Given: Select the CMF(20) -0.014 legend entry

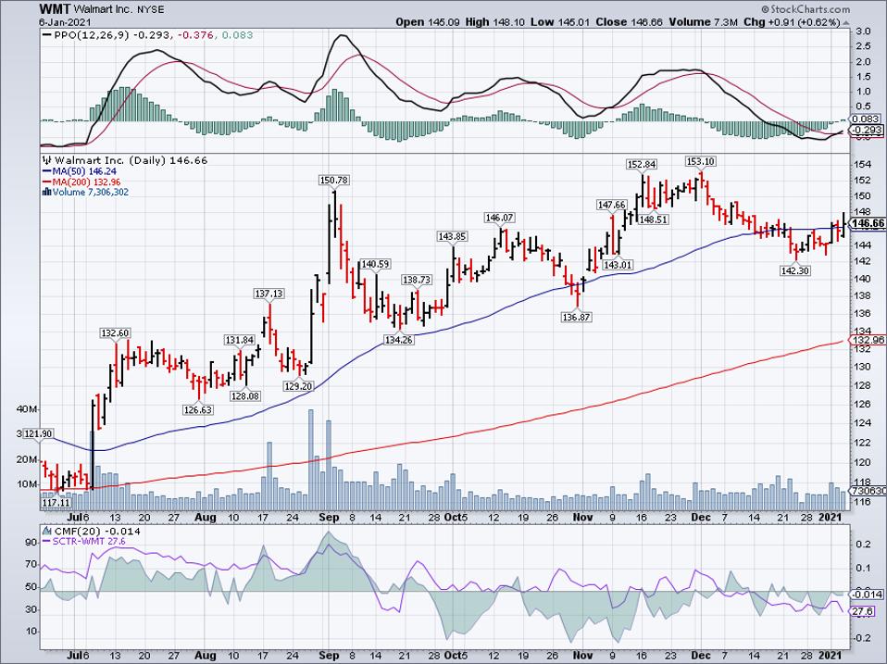Looking at the screenshot, I should pyautogui.click(x=96, y=532).
